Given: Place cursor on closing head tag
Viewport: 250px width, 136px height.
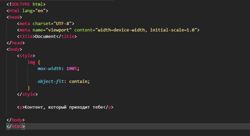Looking at the screenshot, I should [16, 43].
